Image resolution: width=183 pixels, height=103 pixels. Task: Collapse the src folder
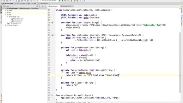point(5,15)
